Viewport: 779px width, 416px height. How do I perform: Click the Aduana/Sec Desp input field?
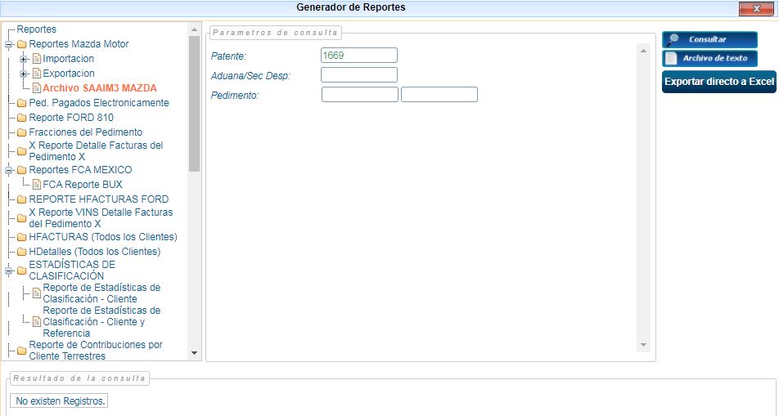point(358,75)
